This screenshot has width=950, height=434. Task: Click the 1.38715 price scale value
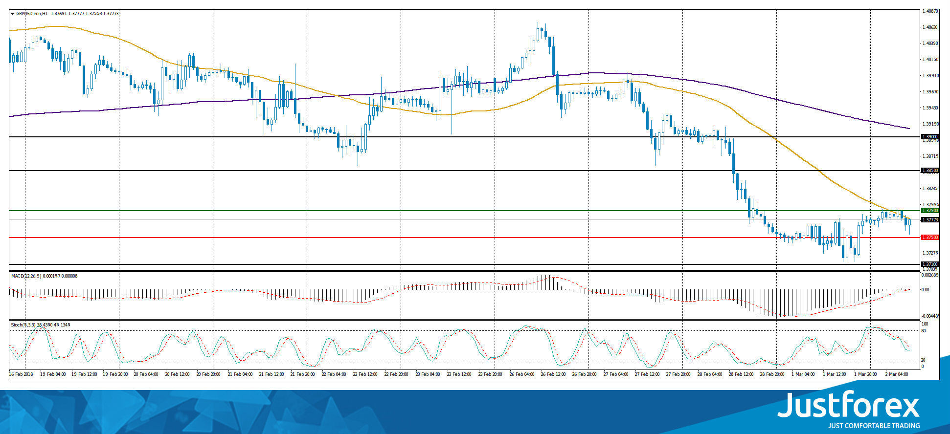(x=930, y=156)
